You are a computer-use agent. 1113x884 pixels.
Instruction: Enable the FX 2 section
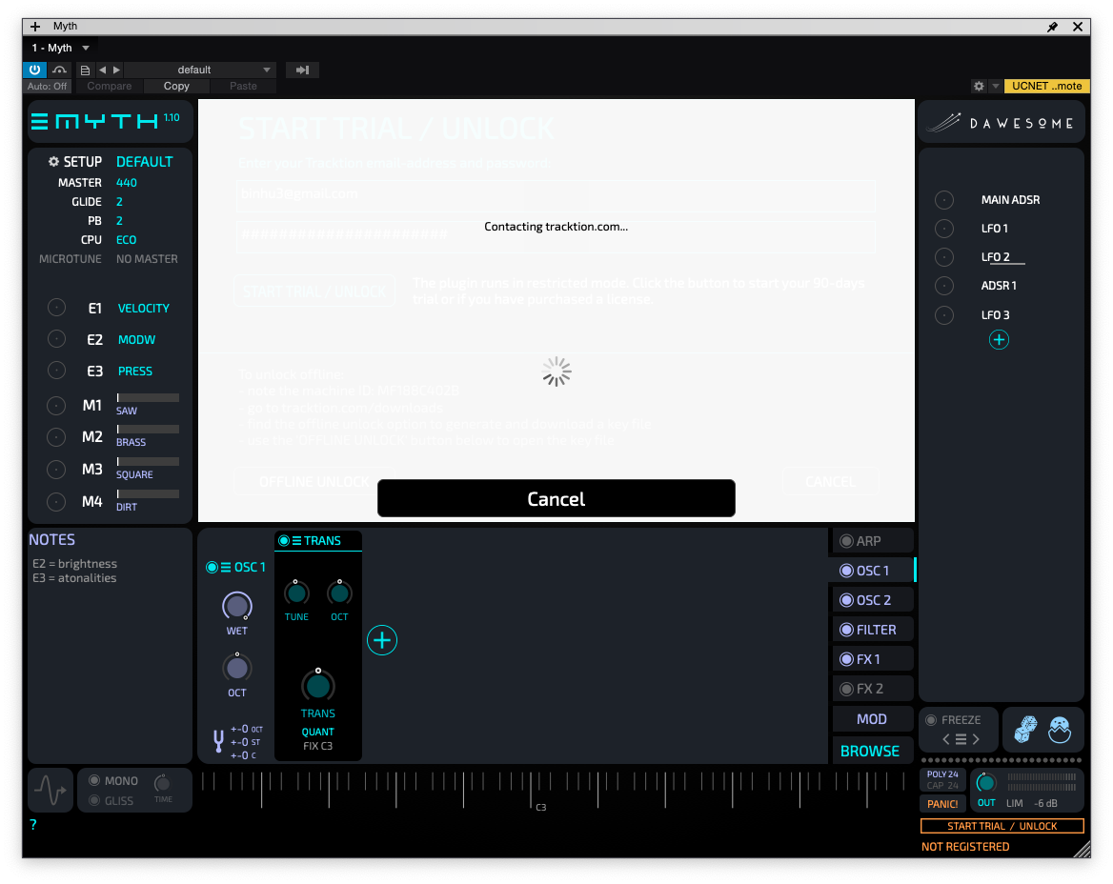click(846, 689)
